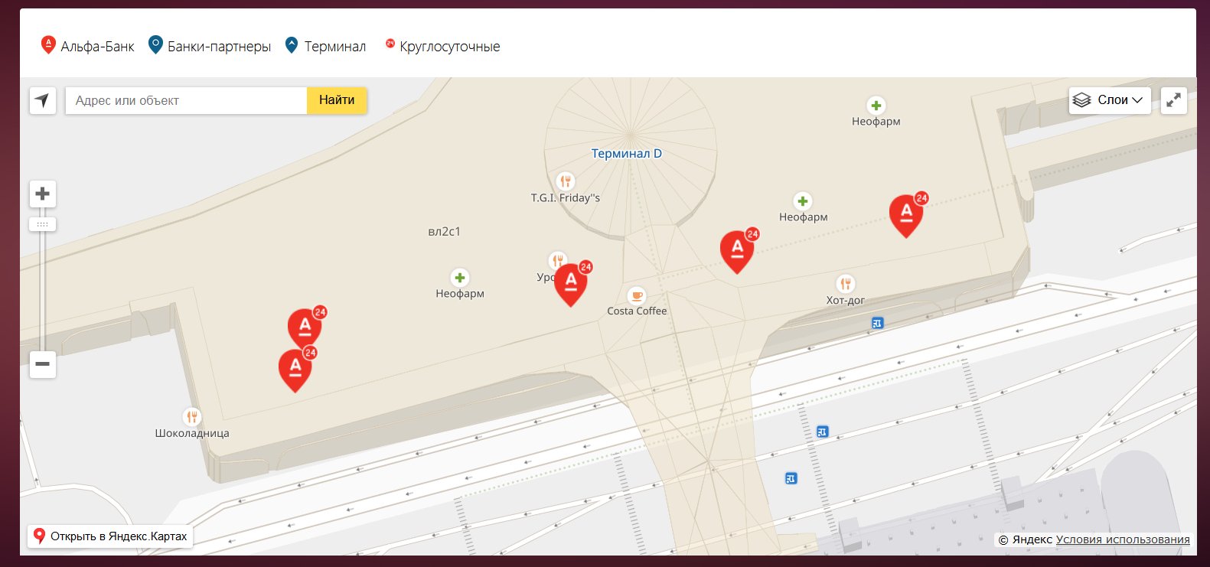This screenshot has height=567, width=1210.
Task: Select the Alfa-Bank marker beside Costa Coffee
Action: point(571,284)
